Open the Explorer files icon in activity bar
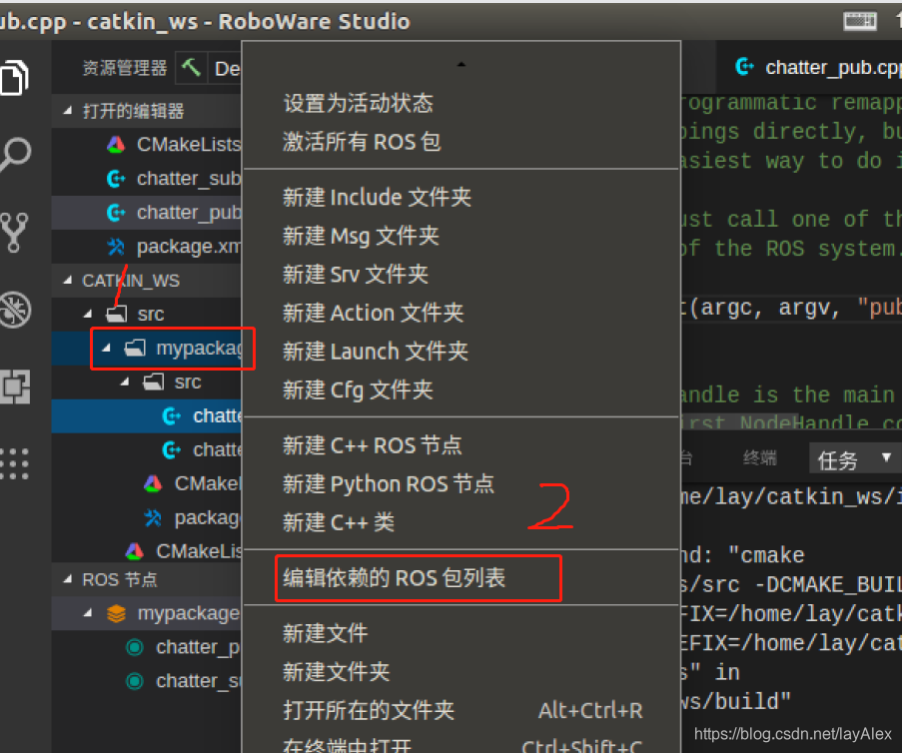 (x=14, y=77)
